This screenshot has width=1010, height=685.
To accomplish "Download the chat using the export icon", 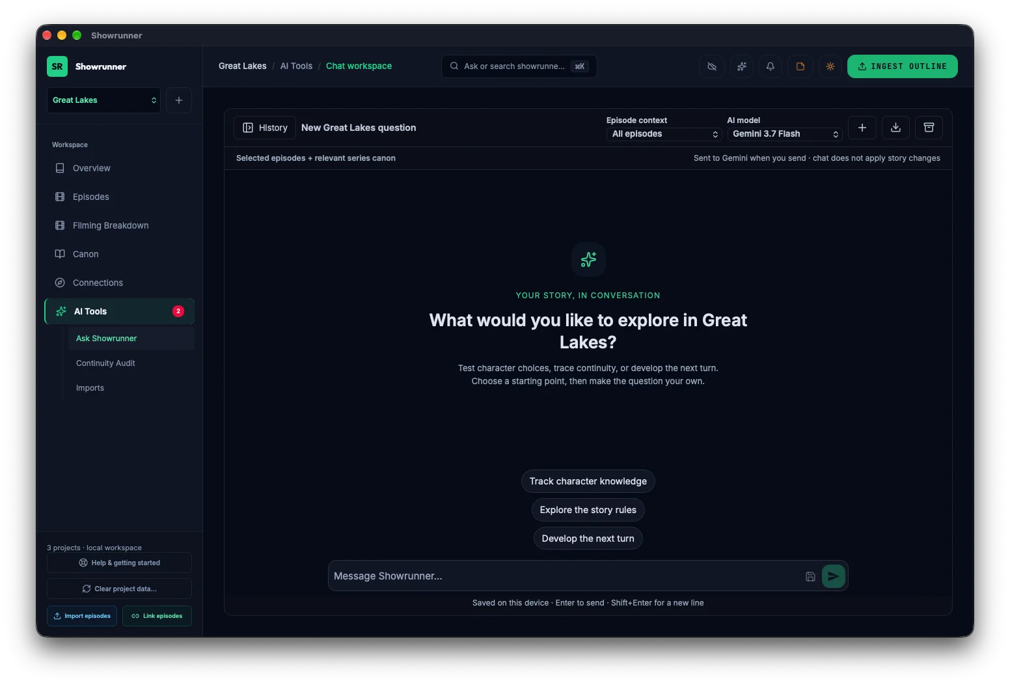I will [895, 128].
